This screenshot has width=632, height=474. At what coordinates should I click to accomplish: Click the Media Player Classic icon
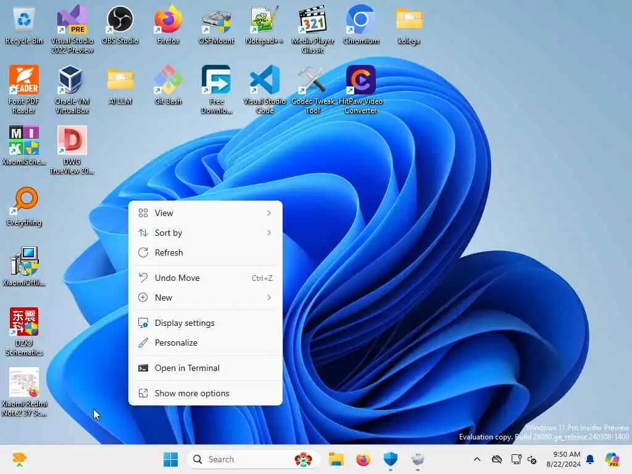313,29
